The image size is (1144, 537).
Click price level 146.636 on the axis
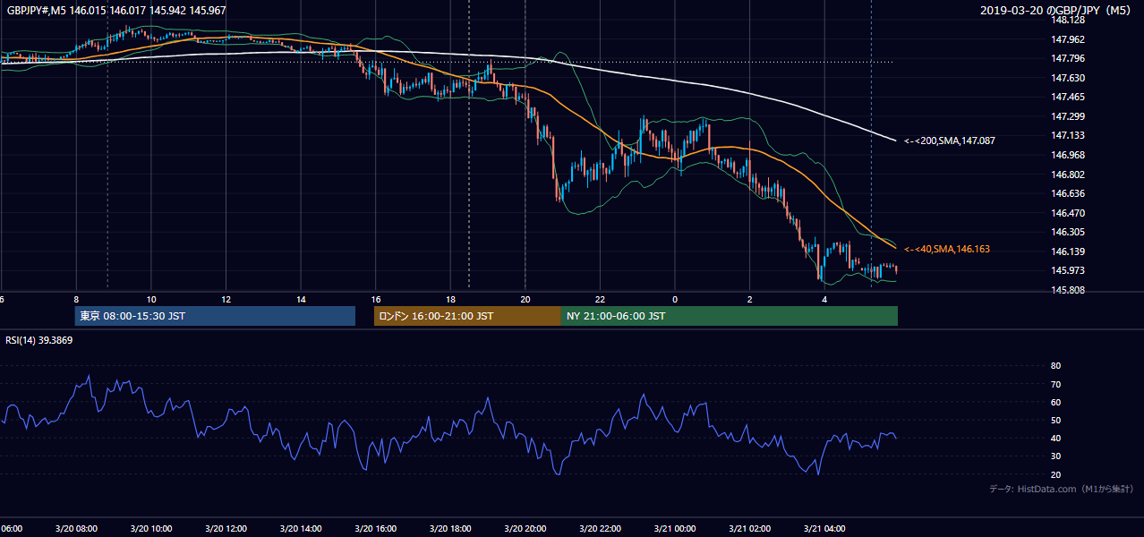tap(1068, 193)
